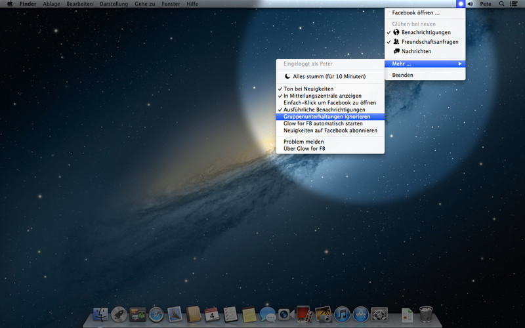Image resolution: width=525 pixels, height=328 pixels.
Task: Enable Einfach-Klick um Facebook zu öffnen
Action: 330,103
